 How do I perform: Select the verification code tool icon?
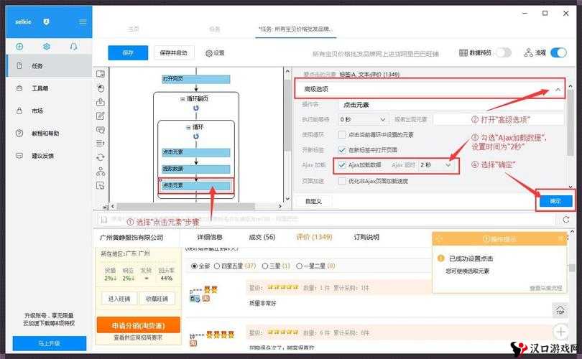(x=100, y=130)
